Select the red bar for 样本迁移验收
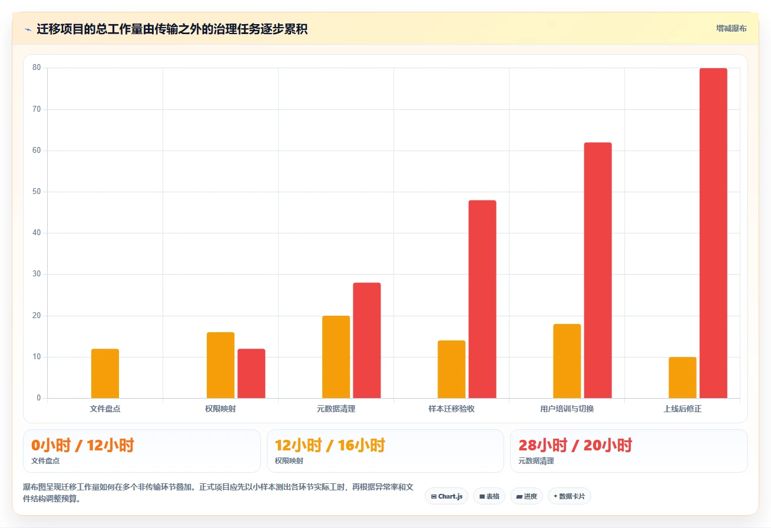The height and width of the screenshot is (528, 771). pos(482,299)
